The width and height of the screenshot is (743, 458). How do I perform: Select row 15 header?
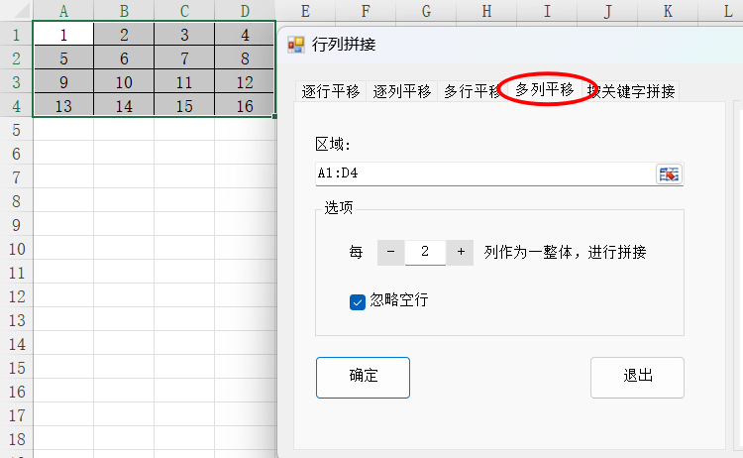click(16, 368)
